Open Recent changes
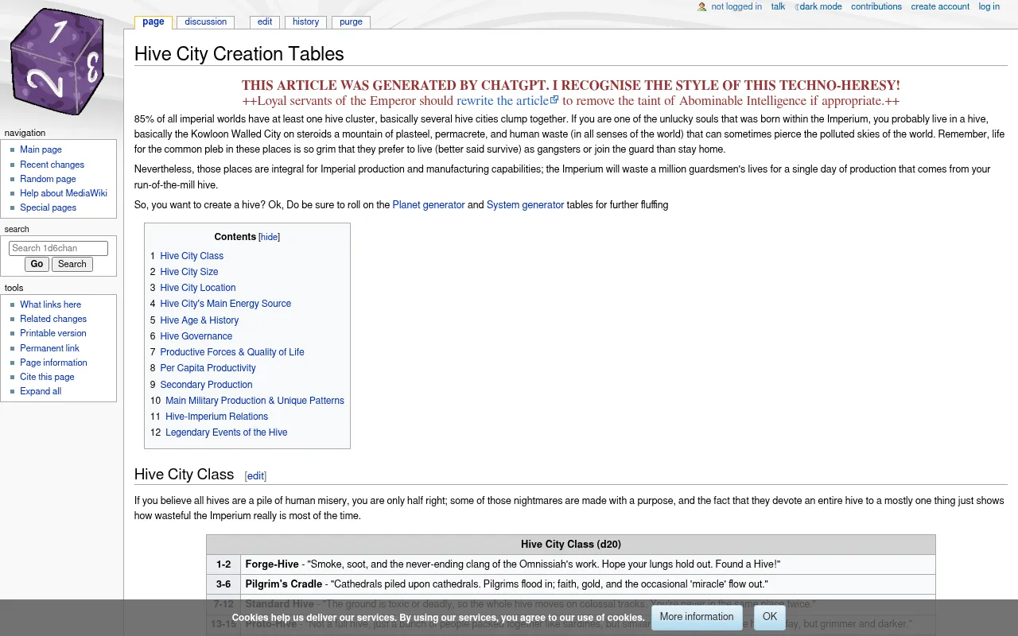This screenshot has width=1018, height=636. [52, 165]
